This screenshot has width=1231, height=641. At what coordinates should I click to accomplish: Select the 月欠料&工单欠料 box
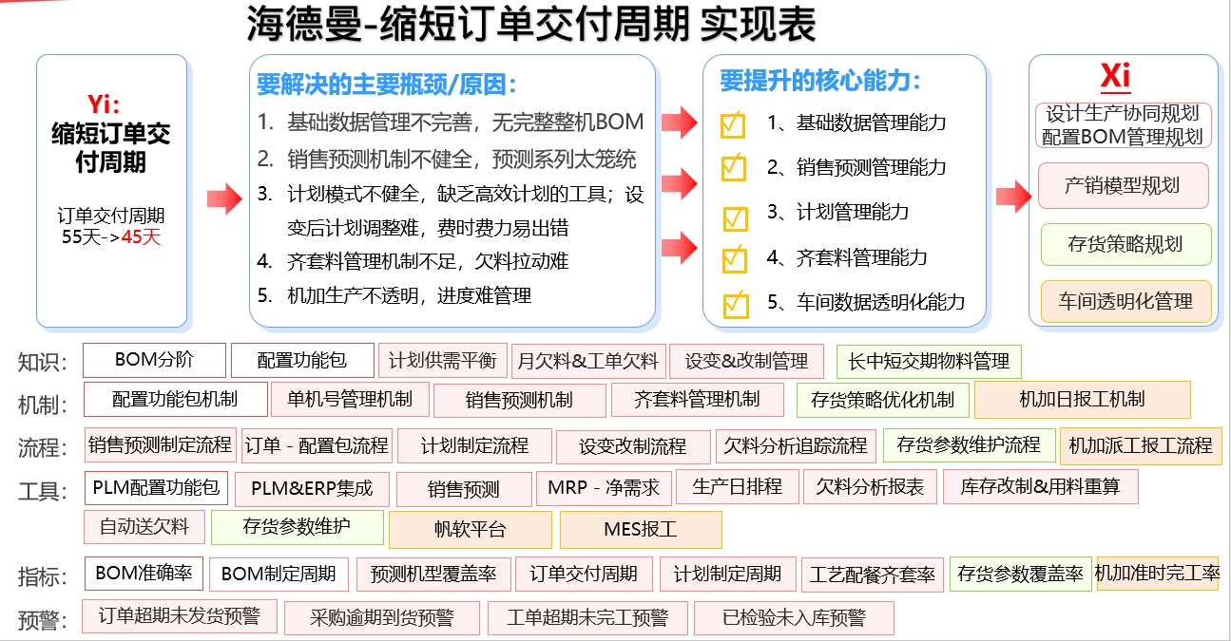point(587,361)
